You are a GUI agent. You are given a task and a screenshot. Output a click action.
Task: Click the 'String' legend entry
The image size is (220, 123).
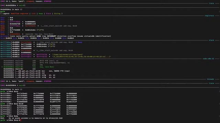click(57, 14)
